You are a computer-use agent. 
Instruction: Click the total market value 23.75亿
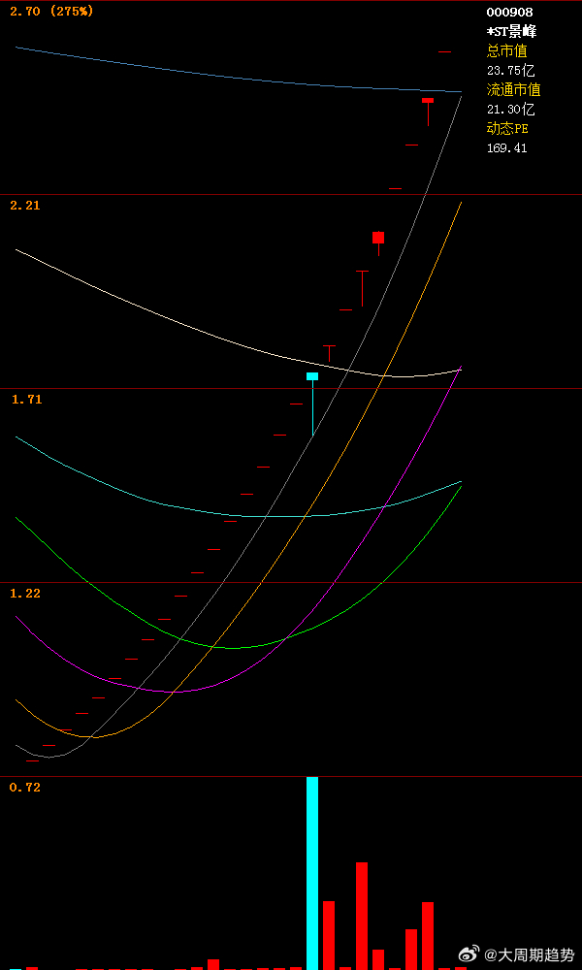tap(510, 70)
